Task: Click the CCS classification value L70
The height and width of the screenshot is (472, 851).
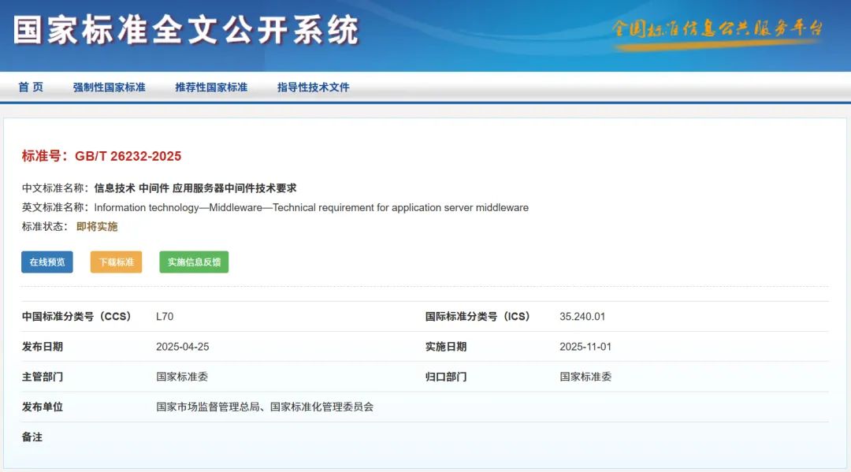Action: [x=163, y=316]
